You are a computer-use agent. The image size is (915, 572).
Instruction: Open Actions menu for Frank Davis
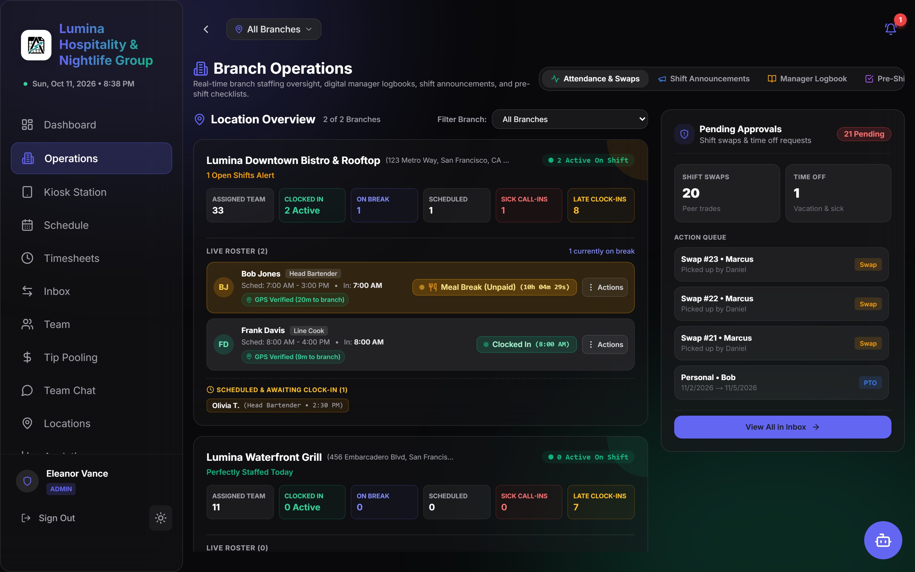click(x=605, y=345)
